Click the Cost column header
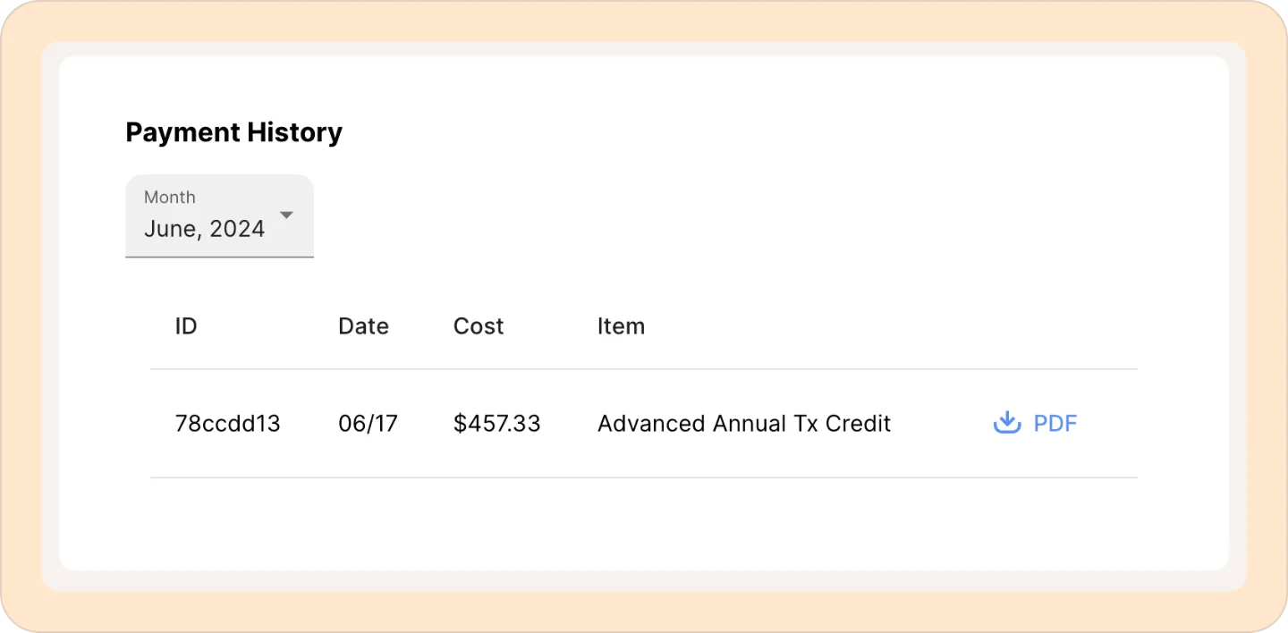The height and width of the screenshot is (633, 1288). pos(478,326)
